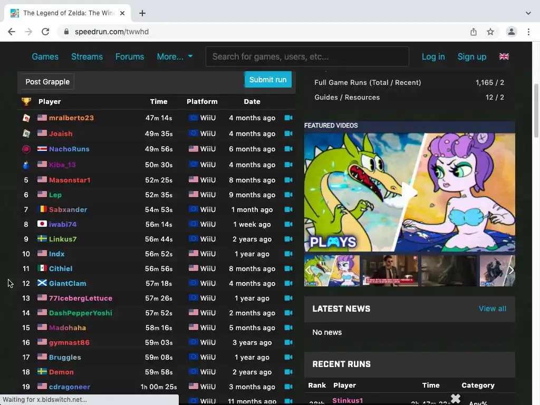This screenshot has height=405, width=540.
Task: Click the 47m 14s run time
Action: (x=159, y=118)
